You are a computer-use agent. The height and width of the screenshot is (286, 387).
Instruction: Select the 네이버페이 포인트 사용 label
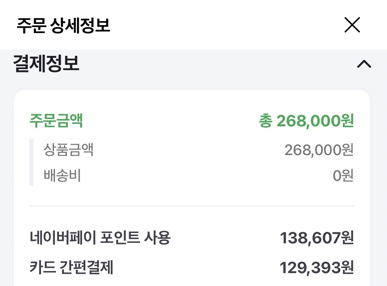[x=100, y=237]
